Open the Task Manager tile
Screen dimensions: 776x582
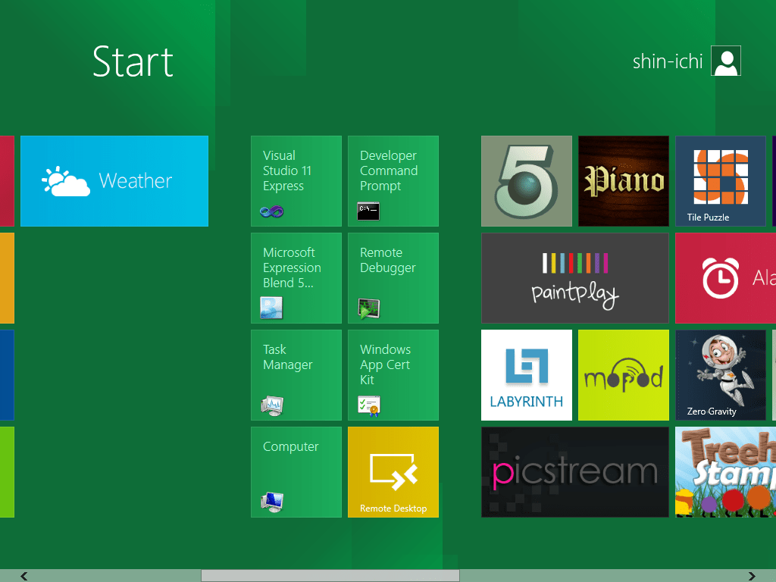pos(296,374)
